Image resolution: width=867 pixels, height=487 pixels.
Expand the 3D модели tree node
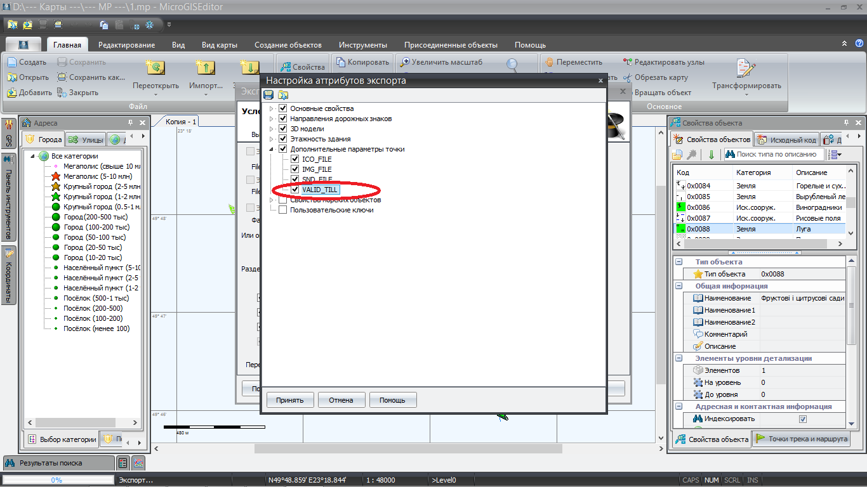[x=272, y=129]
